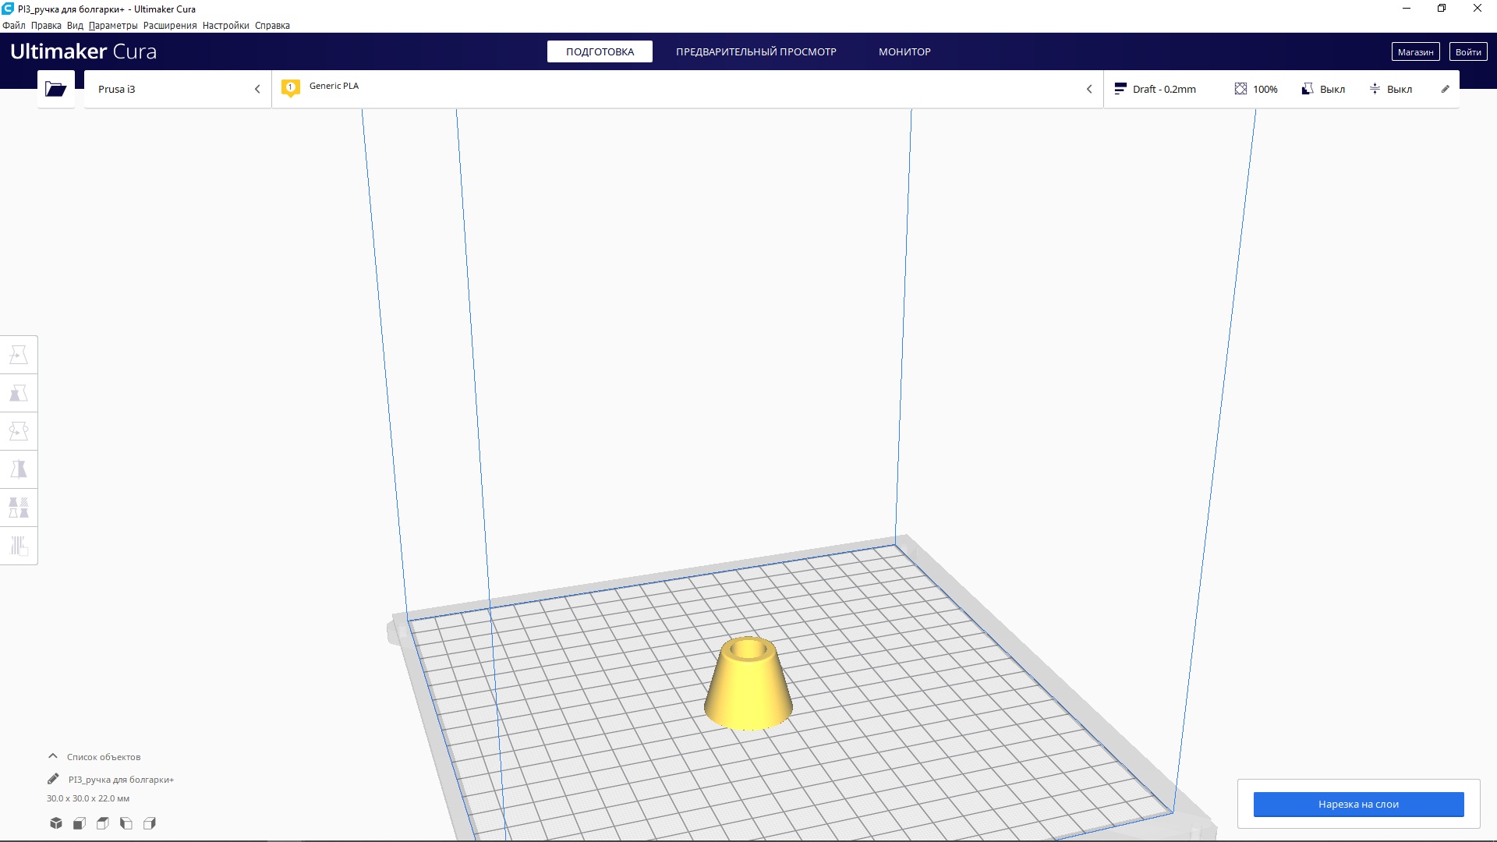The height and width of the screenshot is (842, 1497).
Task: Open the Файл menu
Action: [13, 26]
